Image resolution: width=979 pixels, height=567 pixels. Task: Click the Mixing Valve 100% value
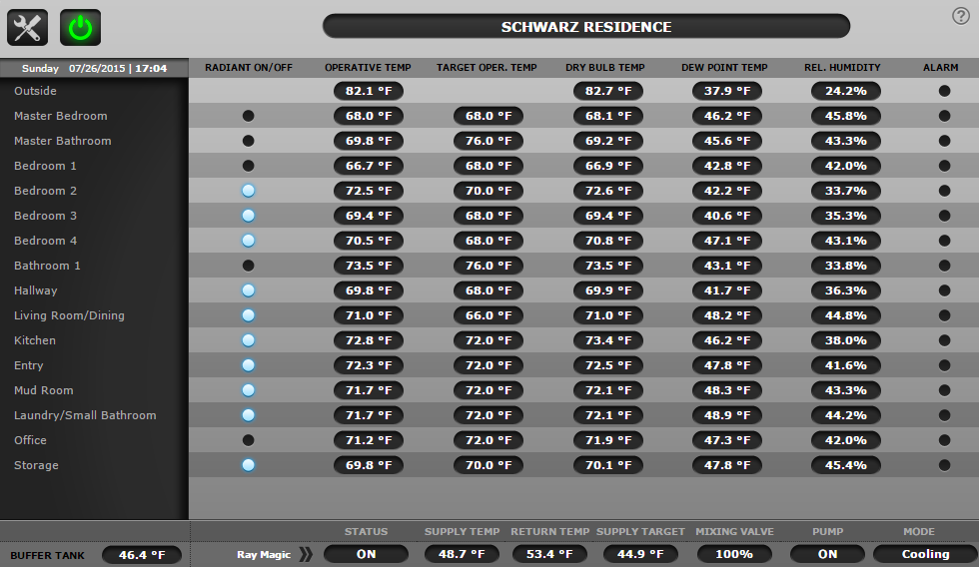tap(734, 554)
